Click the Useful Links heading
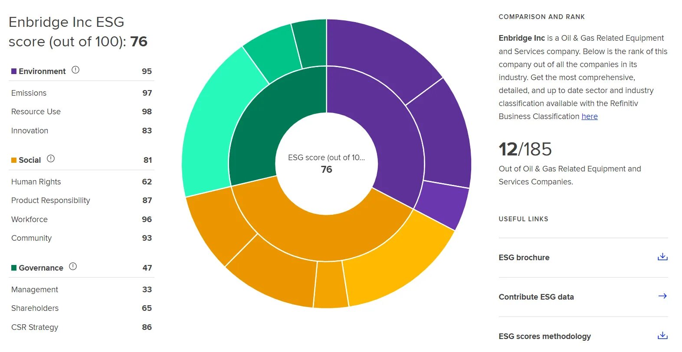 [523, 219]
